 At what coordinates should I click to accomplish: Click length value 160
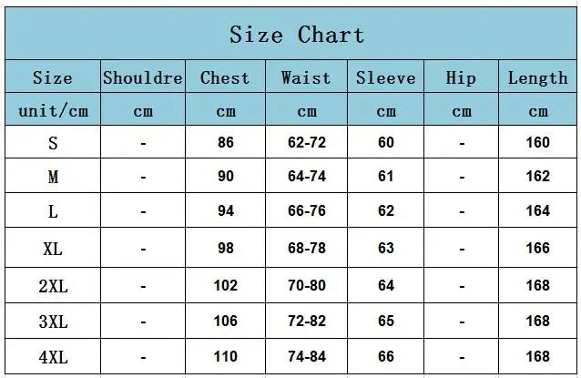coord(537,142)
